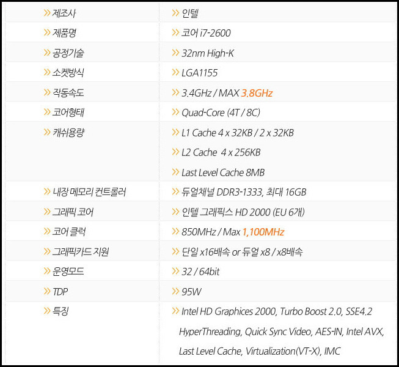The image size is (399, 367).
Task: Click the chevron icon before 95W
Action: [175, 291]
